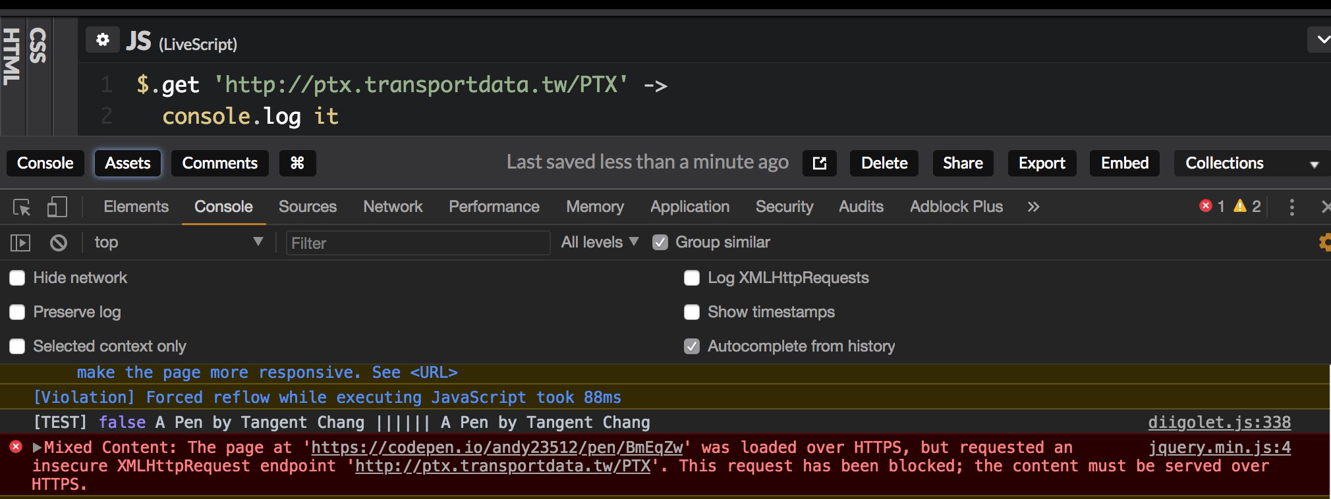
Task: Uncheck the Group similar checkbox
Action: click(660, 243)
